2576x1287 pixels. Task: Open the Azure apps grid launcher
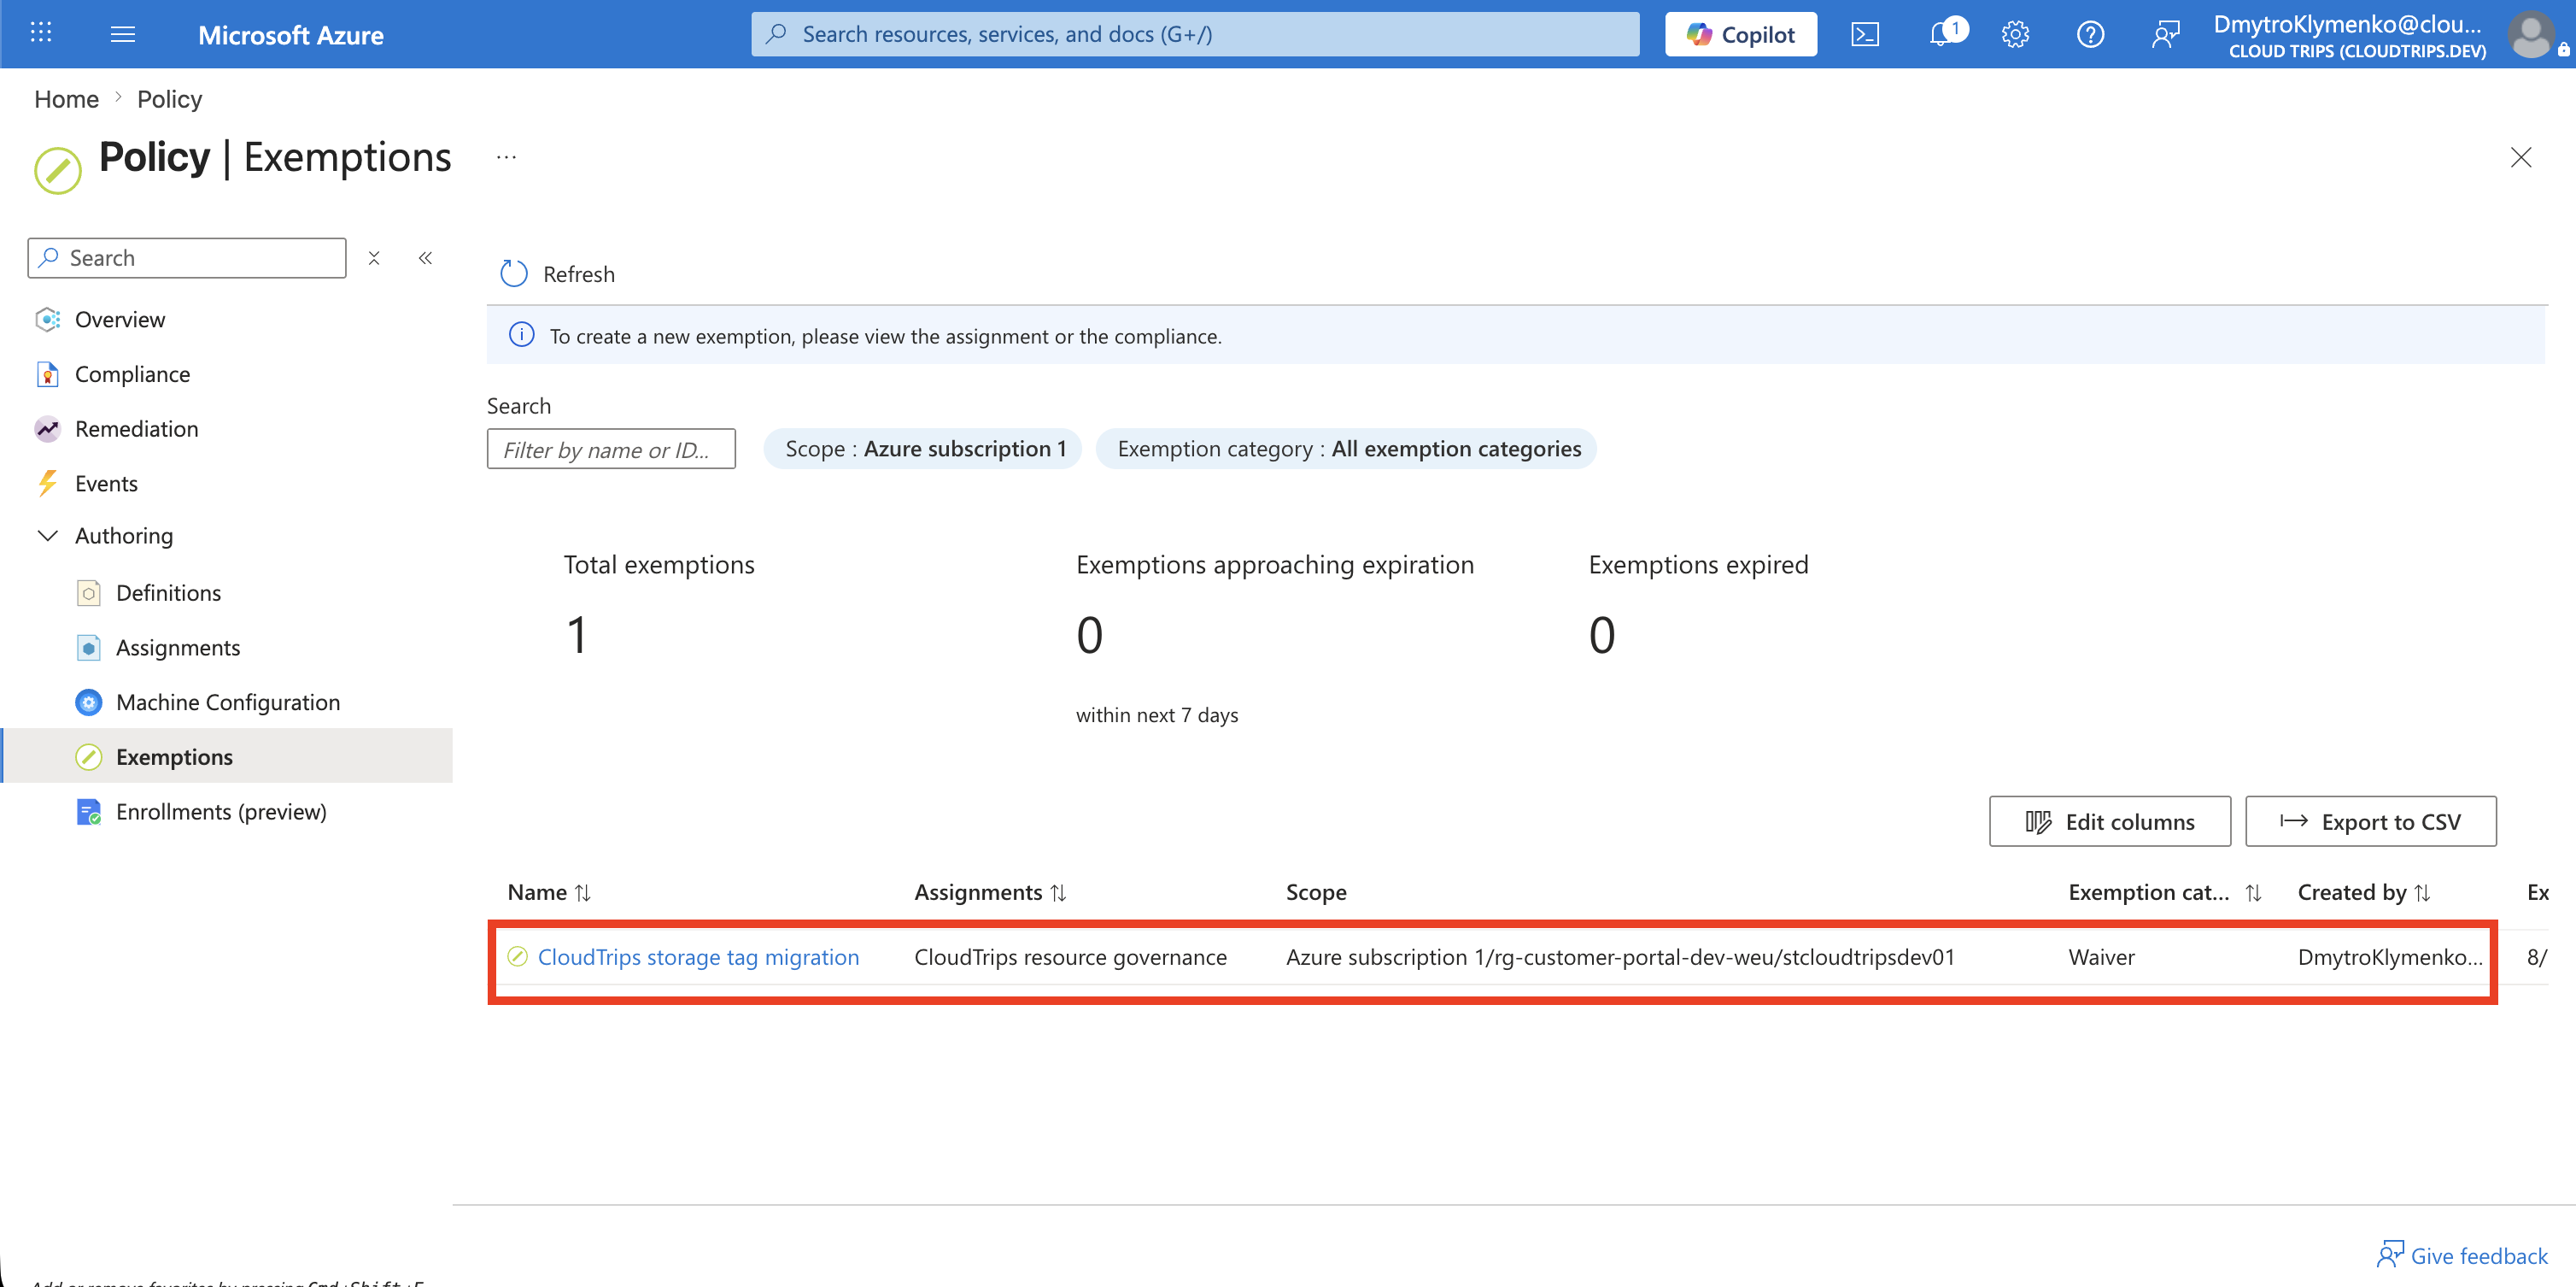[x=41, y=33]
